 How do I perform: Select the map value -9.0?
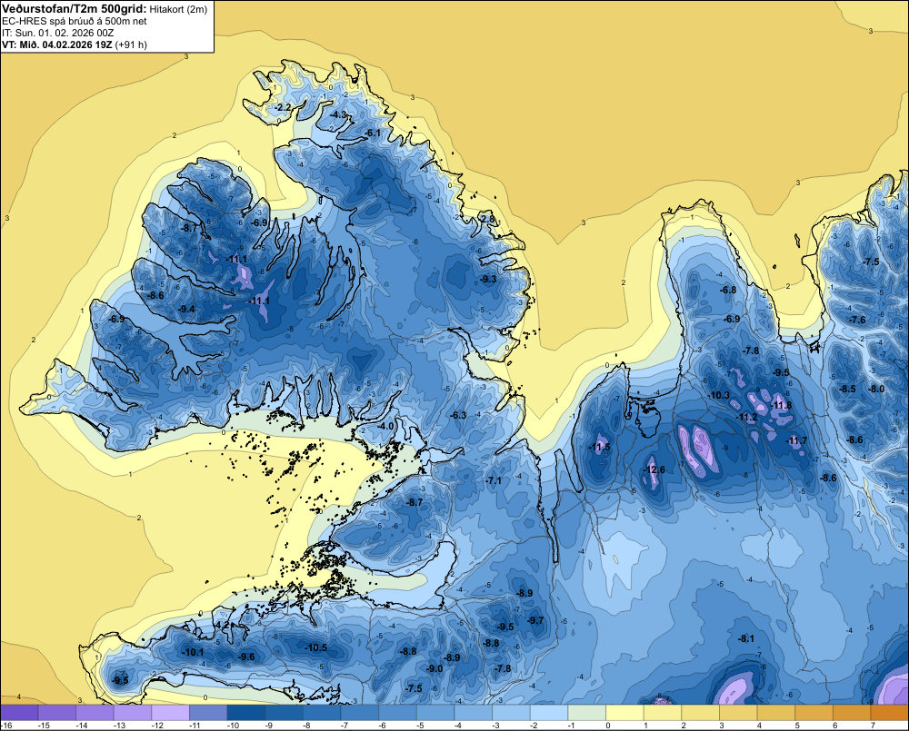pos(435,668)
